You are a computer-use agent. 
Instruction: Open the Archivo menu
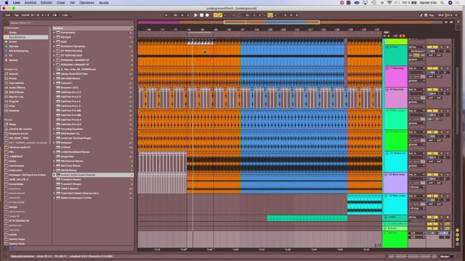coord(31,3)
